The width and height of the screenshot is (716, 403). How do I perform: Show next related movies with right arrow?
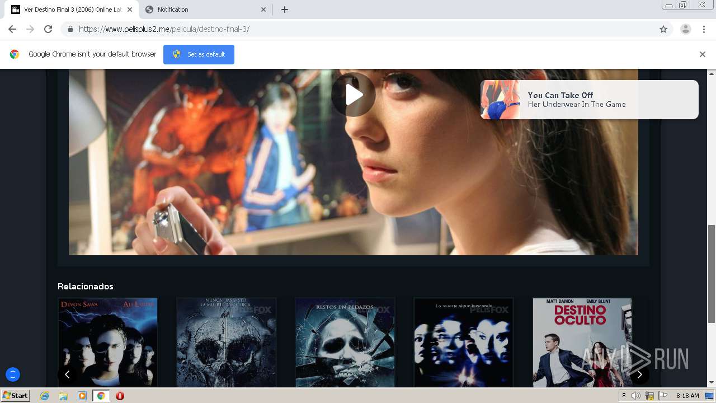(640, 374)
